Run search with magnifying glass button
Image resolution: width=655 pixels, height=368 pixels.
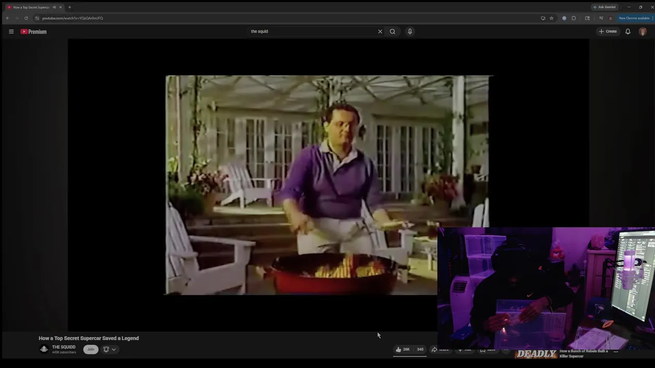coord(392,32)
